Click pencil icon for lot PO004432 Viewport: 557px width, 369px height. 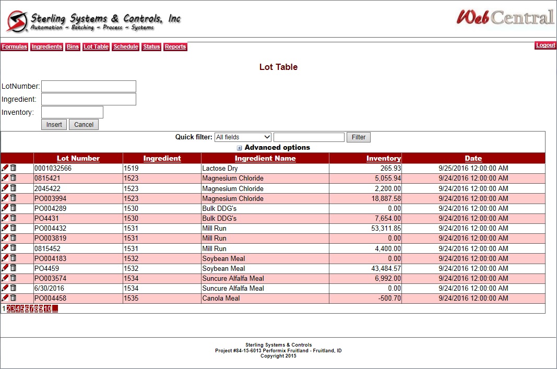pos(5,228)
